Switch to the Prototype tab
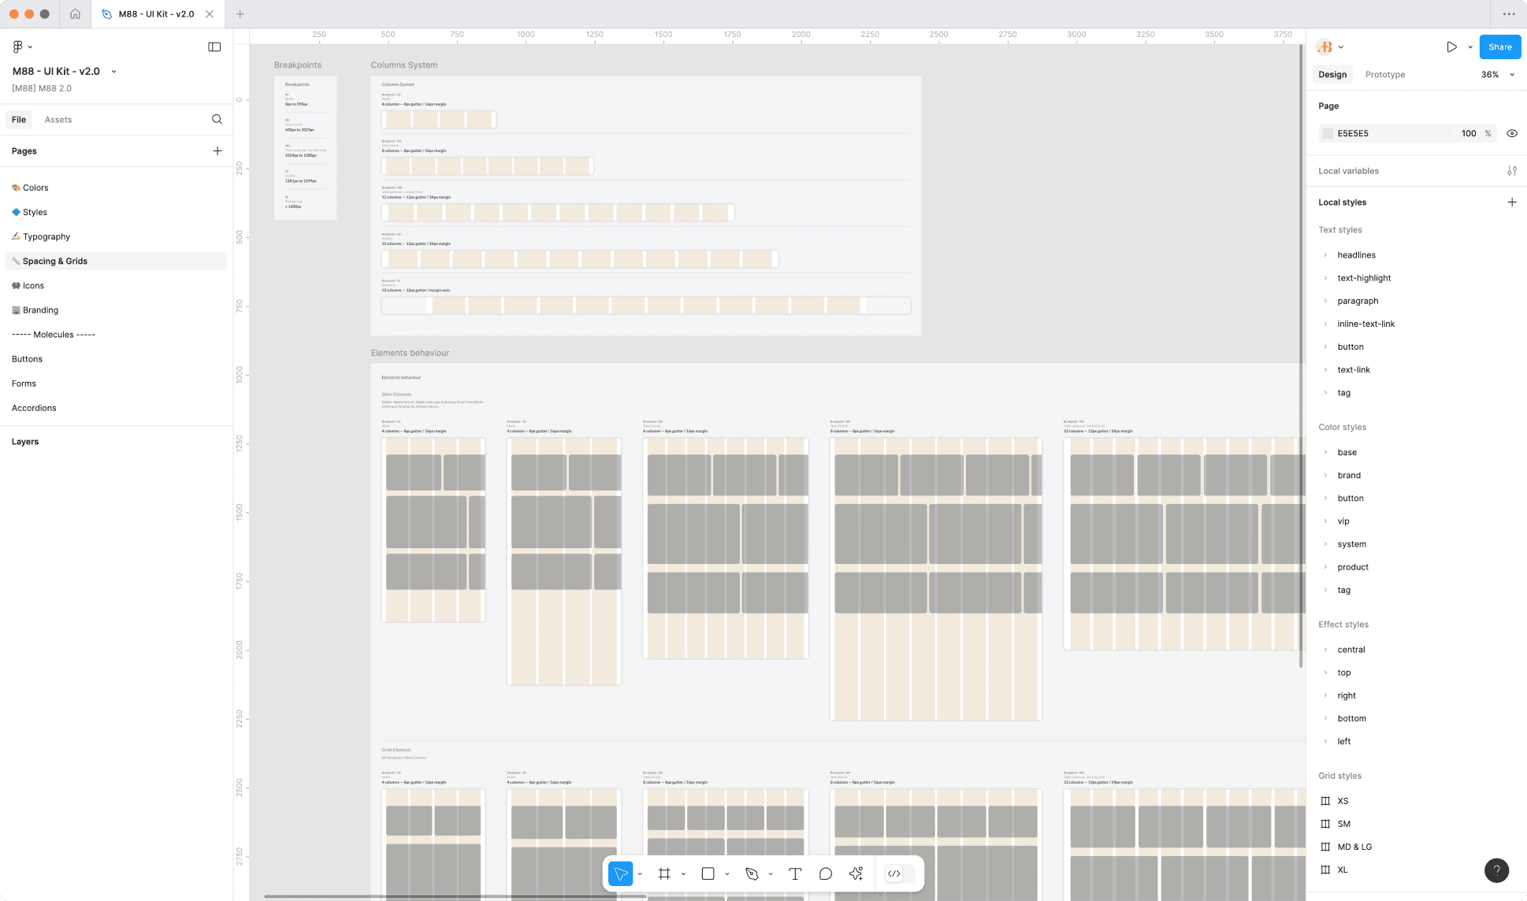The width and height of the screenshot is (1527, 901). [1384, 74]
